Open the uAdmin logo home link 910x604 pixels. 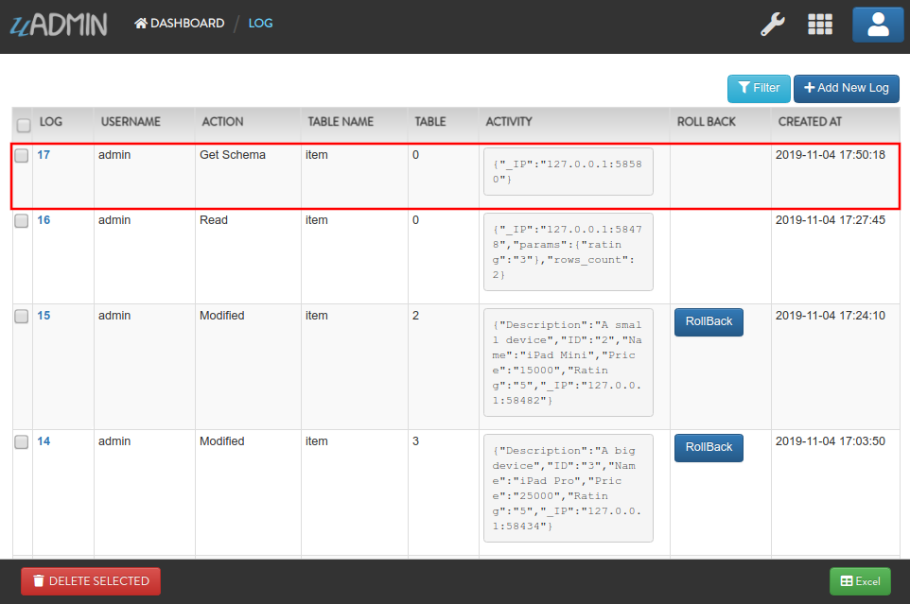click(x=59, y=25)
